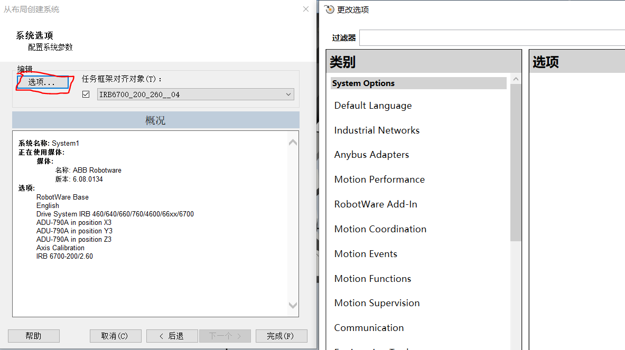Close the 从布局创建系统 dialog
This screenshot has width=625, height=350.
coord(306,9)
